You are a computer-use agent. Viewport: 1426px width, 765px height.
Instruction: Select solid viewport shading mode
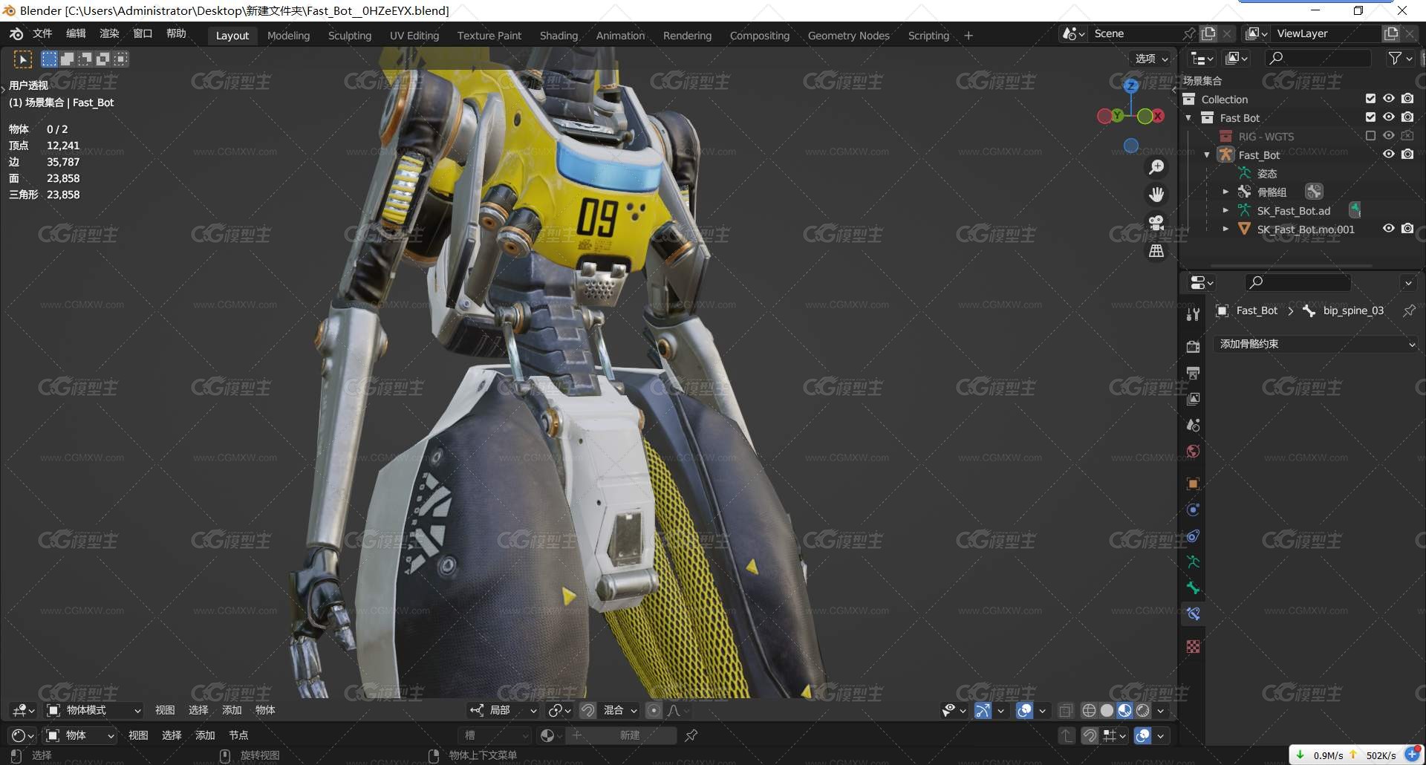1107,711
